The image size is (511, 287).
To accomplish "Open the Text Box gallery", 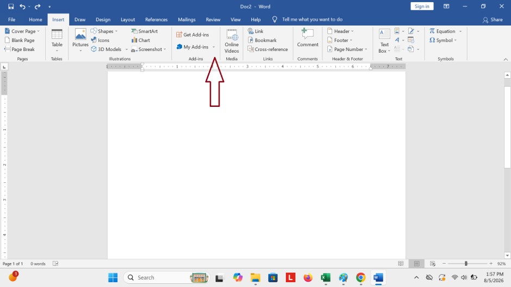I will click(384, 41).
